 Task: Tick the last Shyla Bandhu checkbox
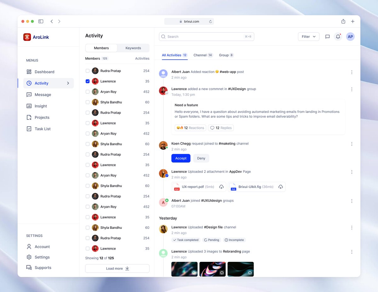pyautogui.click(x=88, y=228)
